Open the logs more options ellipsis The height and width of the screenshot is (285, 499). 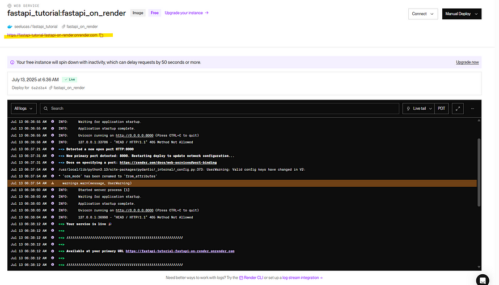(x=472, y=109)
